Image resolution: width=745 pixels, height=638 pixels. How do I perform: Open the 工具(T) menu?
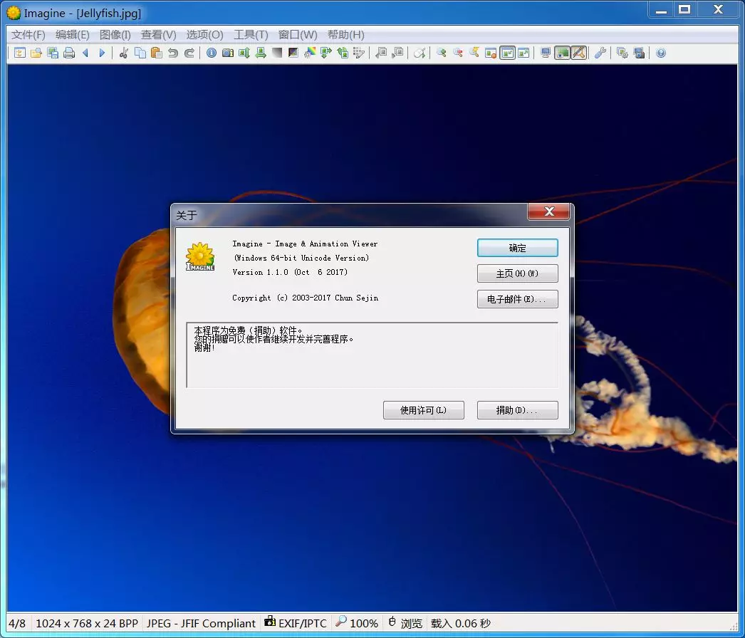coord(251,35)
